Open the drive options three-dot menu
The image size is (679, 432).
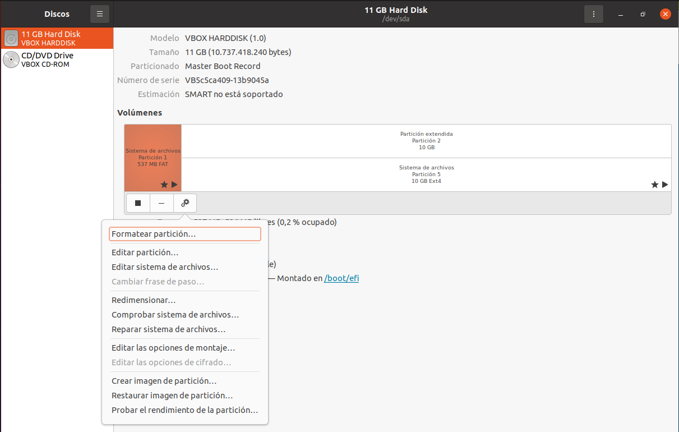[594, 14]
